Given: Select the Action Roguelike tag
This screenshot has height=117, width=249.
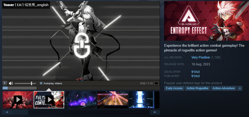Looking at the screenshot, I should tap(198, 88).
